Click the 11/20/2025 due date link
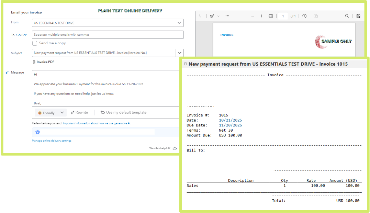 pyautogui.click(x=230, y=125)
